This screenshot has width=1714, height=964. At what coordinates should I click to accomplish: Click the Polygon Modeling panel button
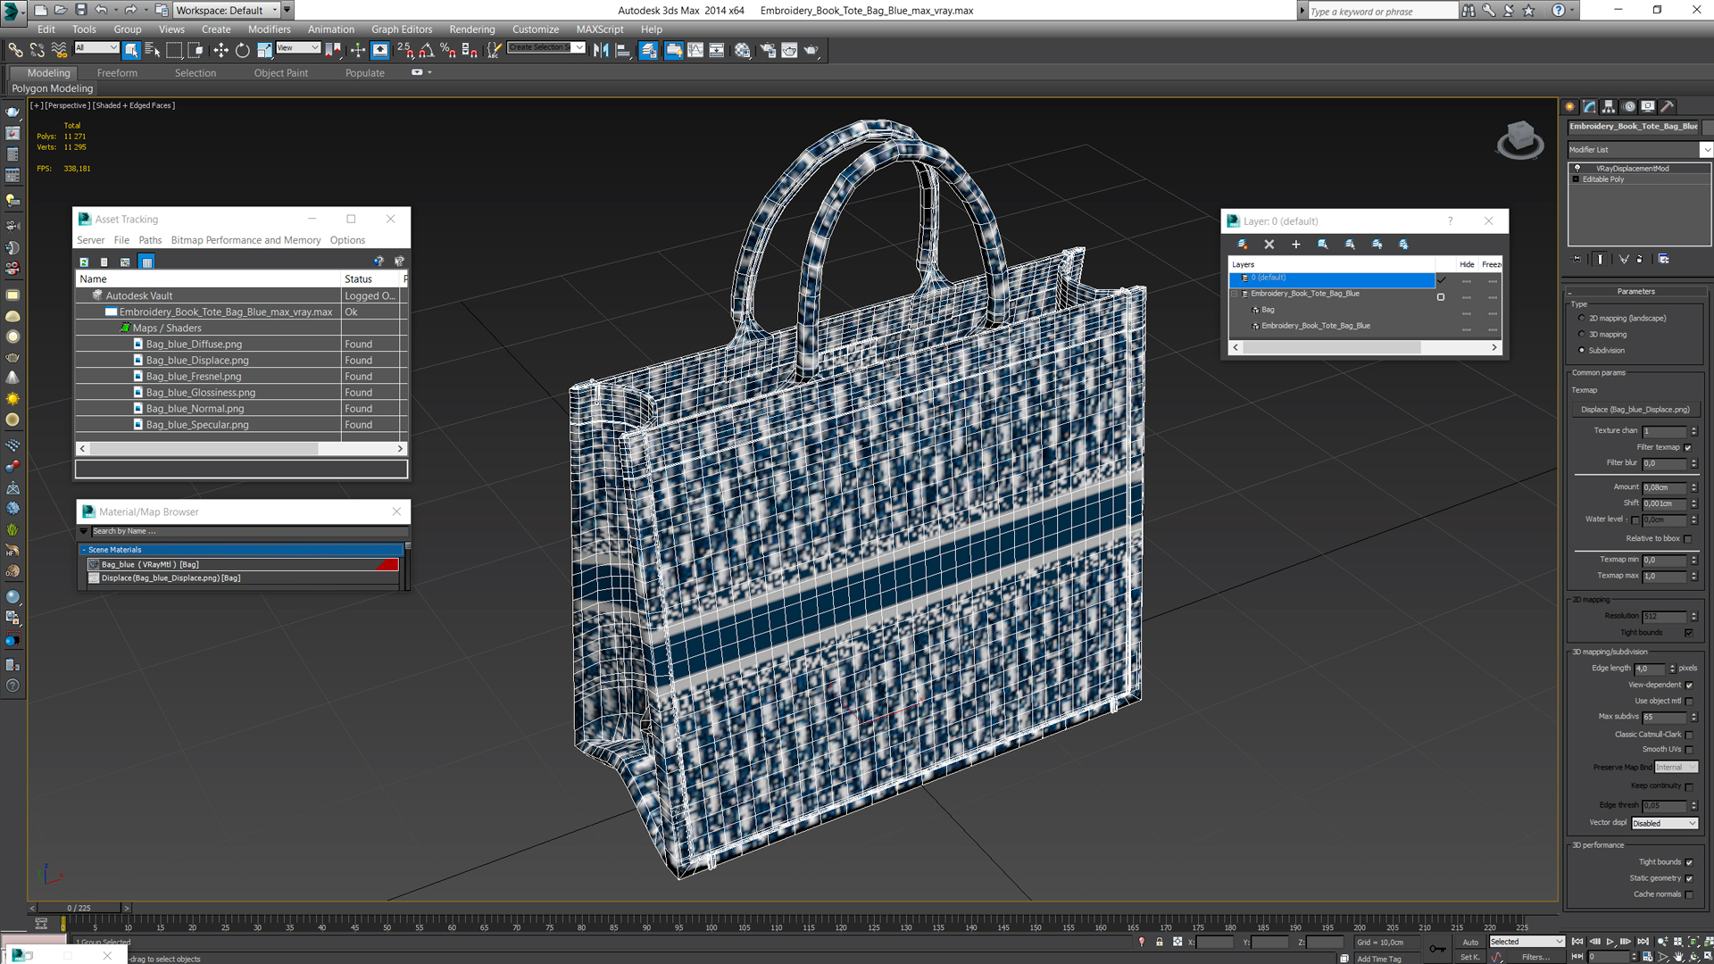[x=52, y=87]
